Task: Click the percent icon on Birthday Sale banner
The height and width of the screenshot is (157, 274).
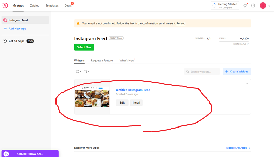Action: [6, 154]
